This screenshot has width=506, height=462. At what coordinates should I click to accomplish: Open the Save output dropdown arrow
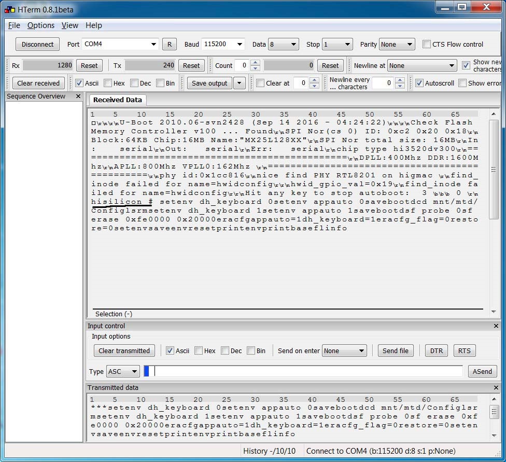tap(239, 83)
